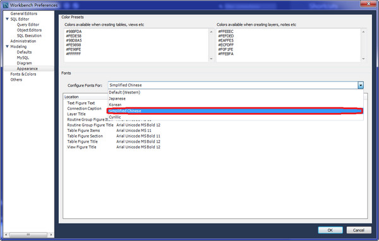
Task: Open Modeling Defaults page
Action: (24, 52)
